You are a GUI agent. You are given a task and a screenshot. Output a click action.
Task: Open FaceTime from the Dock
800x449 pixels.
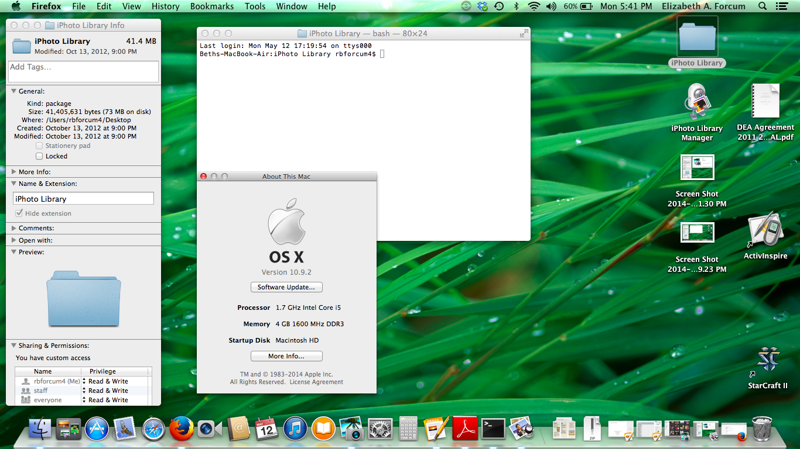click(210, 429)
